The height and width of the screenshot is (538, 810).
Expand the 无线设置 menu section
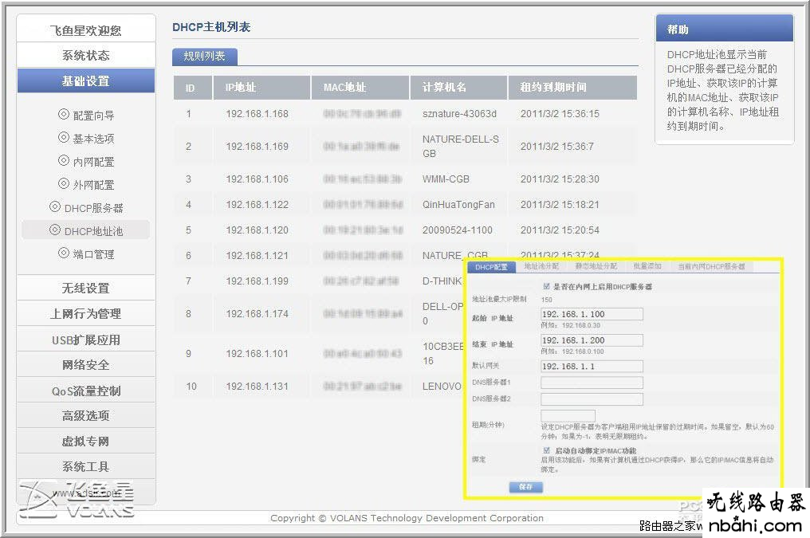86,288
